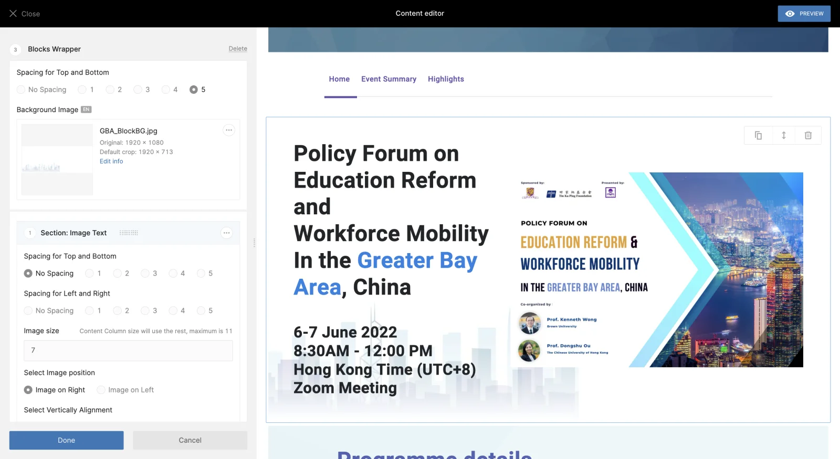The height and width of the screenshot is (459, 840).
Task: Click the EN language badge by Background Image
Action: 86,110
